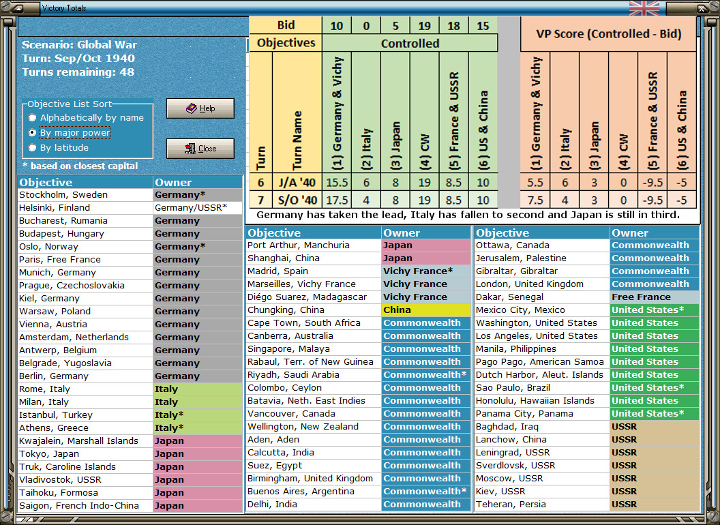The height and width of the screenshot is (525, 720).
Task: Click the book icon on Help button
Action: pyautogui.click(x=192, y=108)
